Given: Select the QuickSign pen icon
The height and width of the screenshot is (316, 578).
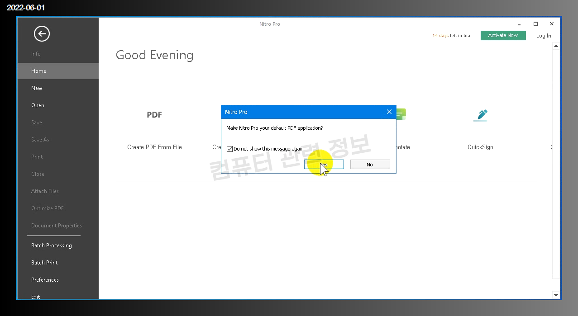Looking at the screenshot, I should [480, 115].
